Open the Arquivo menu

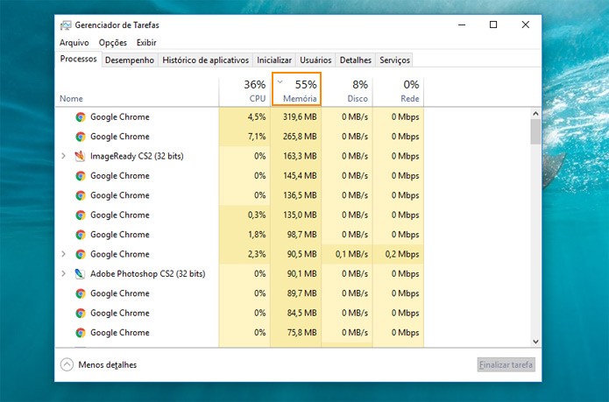click(x=74, y=43)
